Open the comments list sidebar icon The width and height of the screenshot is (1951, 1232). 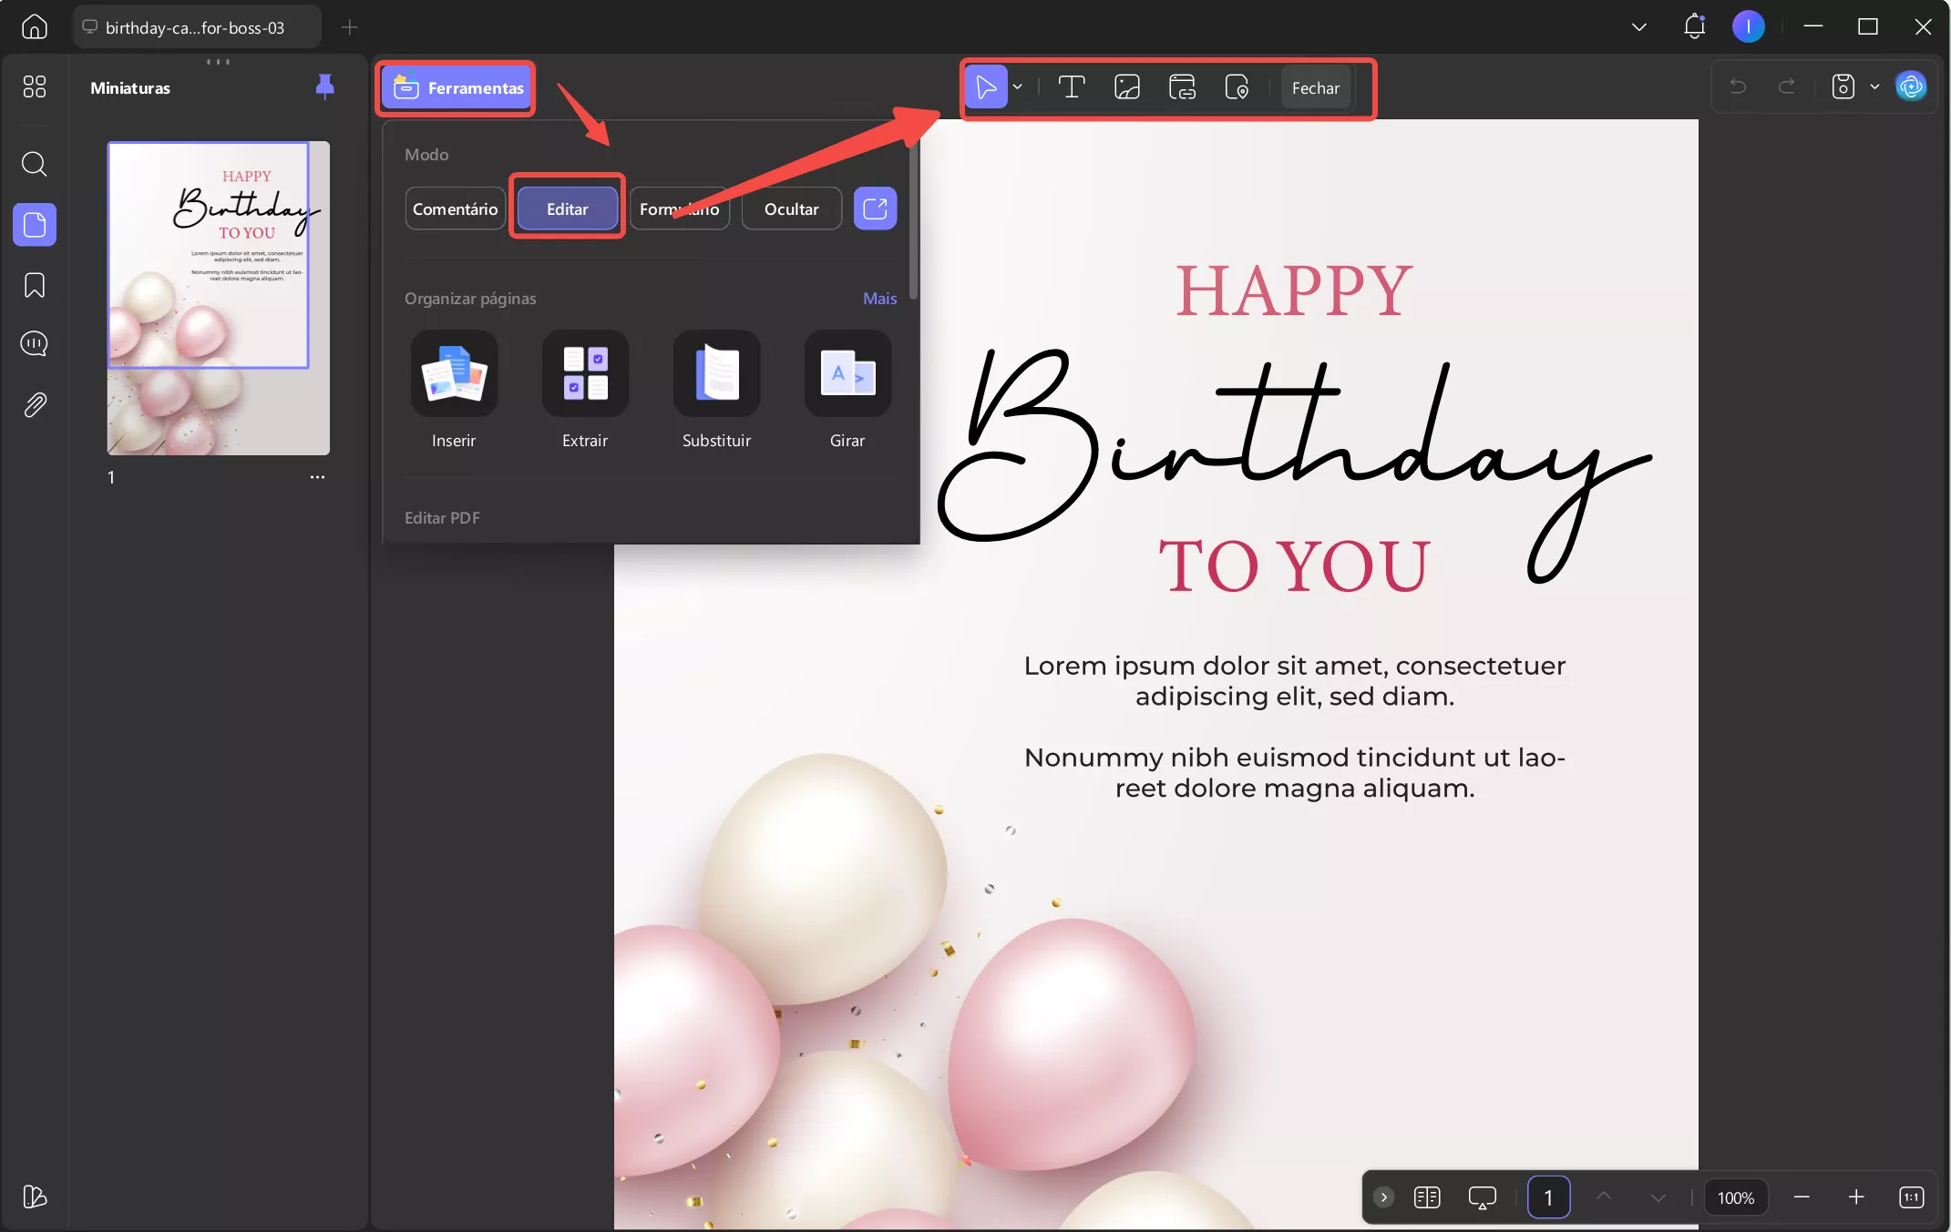pos(35,343)
